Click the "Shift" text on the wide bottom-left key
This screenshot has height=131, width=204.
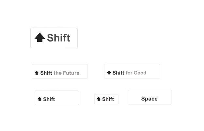(x=49, y=99)
